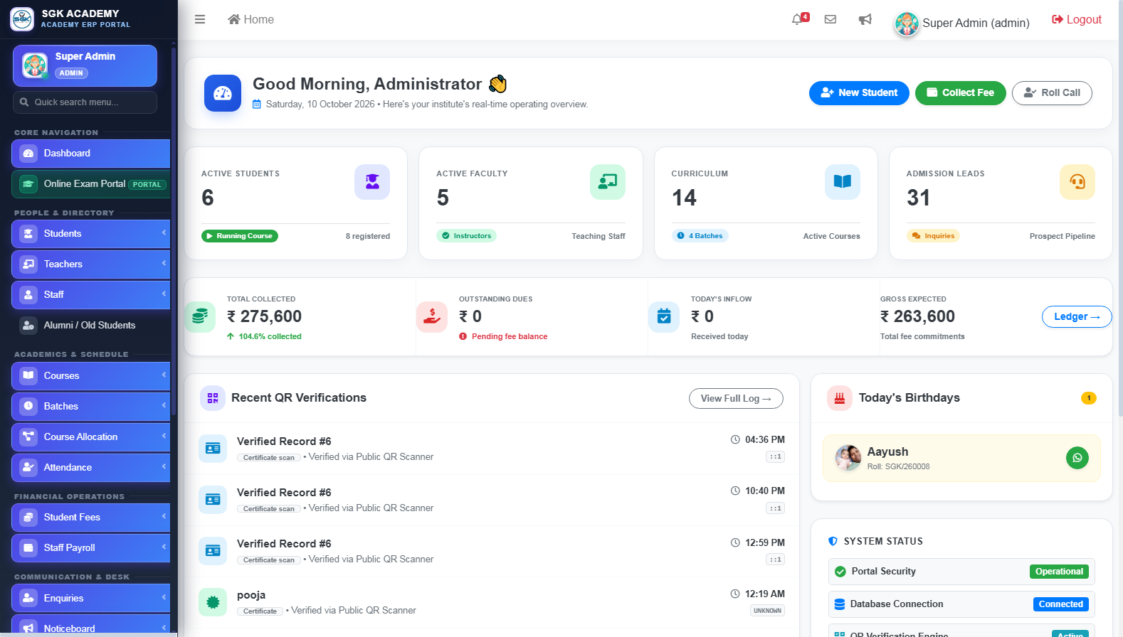
Task: Expand the Course Allocation menu
Action: point(90,437)
